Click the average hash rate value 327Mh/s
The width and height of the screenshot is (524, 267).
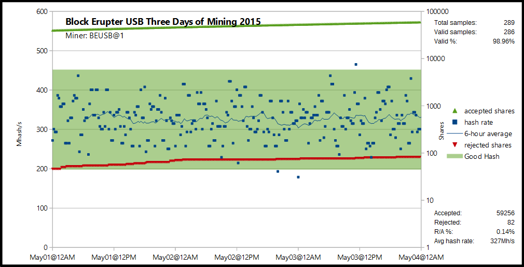503,241
